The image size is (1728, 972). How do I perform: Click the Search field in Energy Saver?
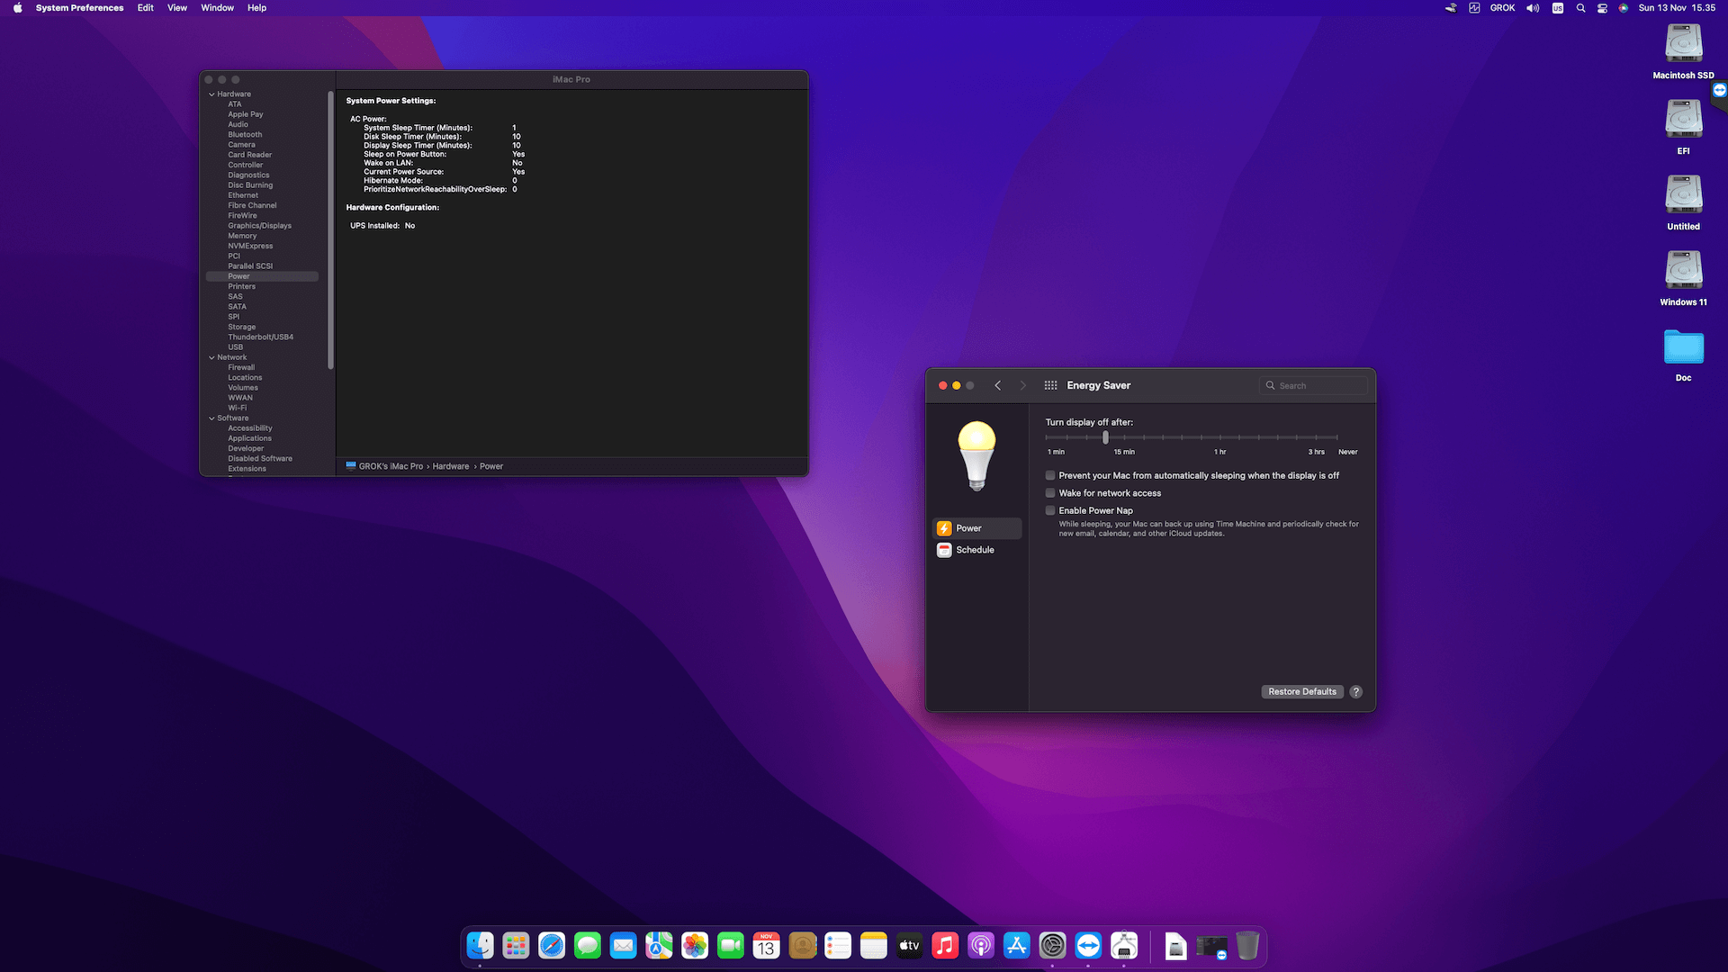[x=1313, y=384]
